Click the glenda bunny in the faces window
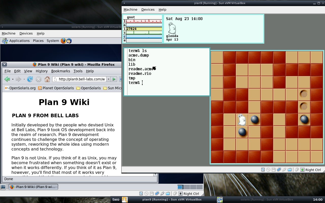Image resolution: width=325 pixels, height=203 pixels. (x=172, y=28)
